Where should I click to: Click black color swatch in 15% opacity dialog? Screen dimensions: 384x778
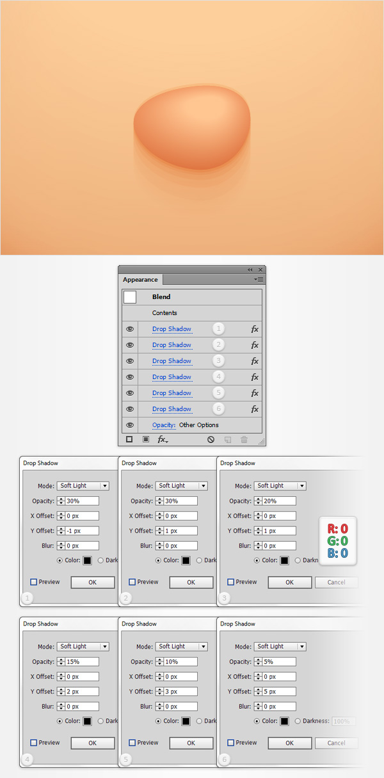pos(87,721)
